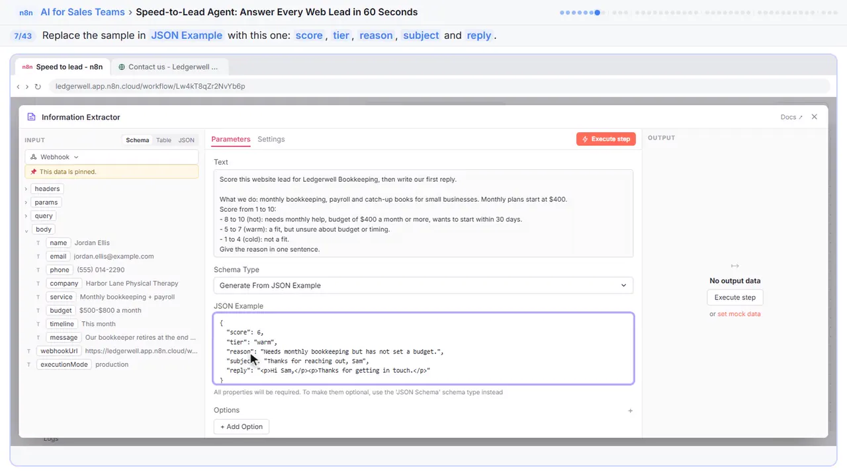Switch to the Schema input view

138,140
